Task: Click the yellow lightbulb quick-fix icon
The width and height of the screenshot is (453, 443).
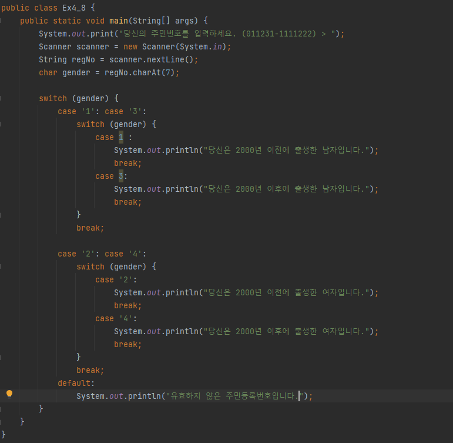Action: [9, 394]
